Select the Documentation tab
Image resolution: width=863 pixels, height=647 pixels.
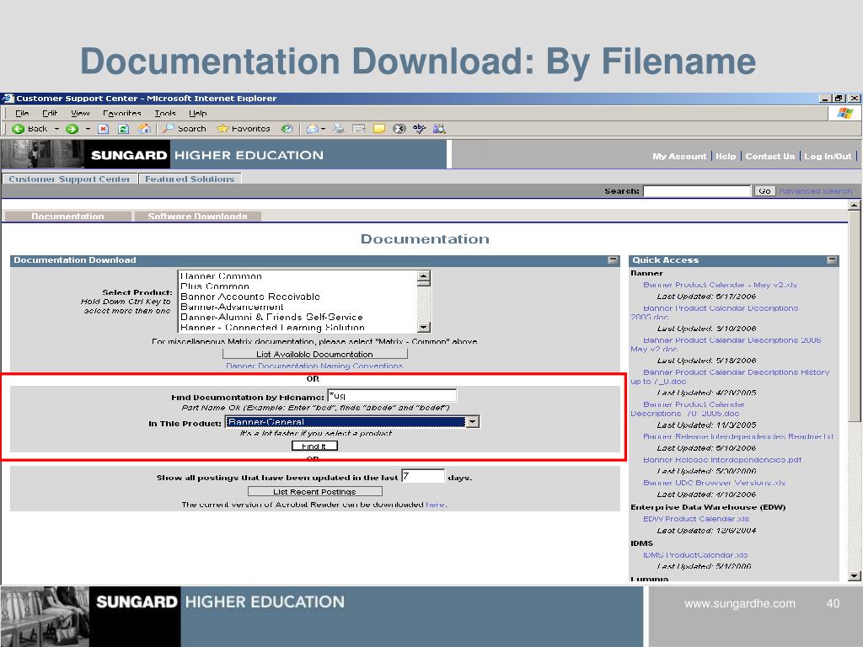click(67, 217)
